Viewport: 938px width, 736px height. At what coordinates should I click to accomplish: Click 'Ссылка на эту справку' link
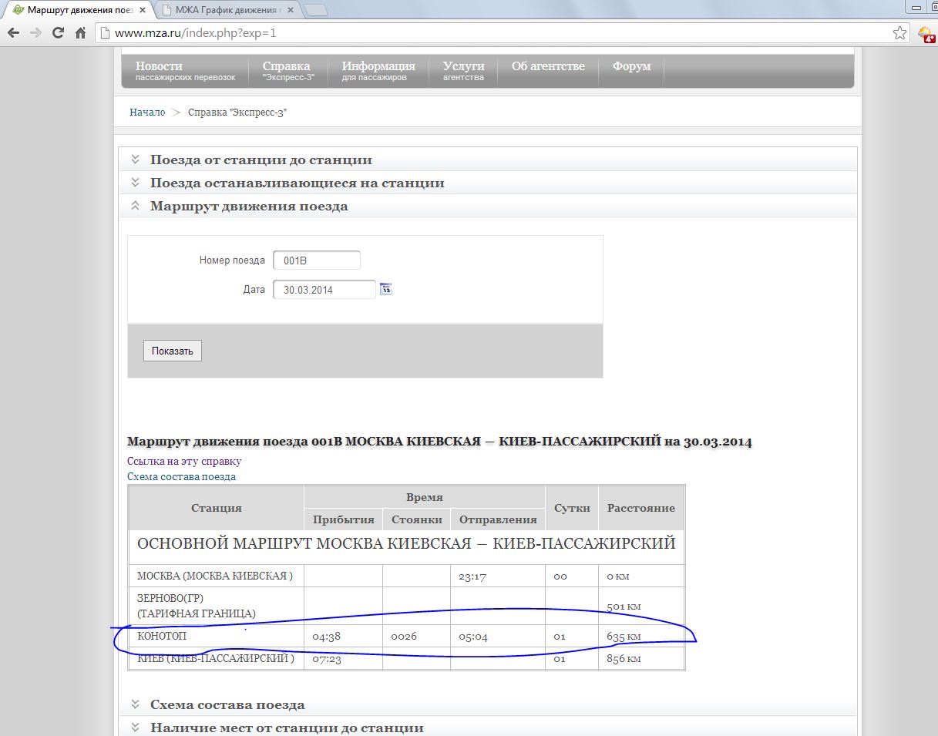pos(184,461)
